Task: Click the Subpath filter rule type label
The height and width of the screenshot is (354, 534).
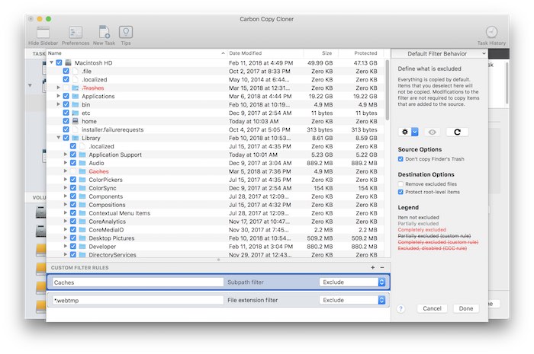Action: 246,282
